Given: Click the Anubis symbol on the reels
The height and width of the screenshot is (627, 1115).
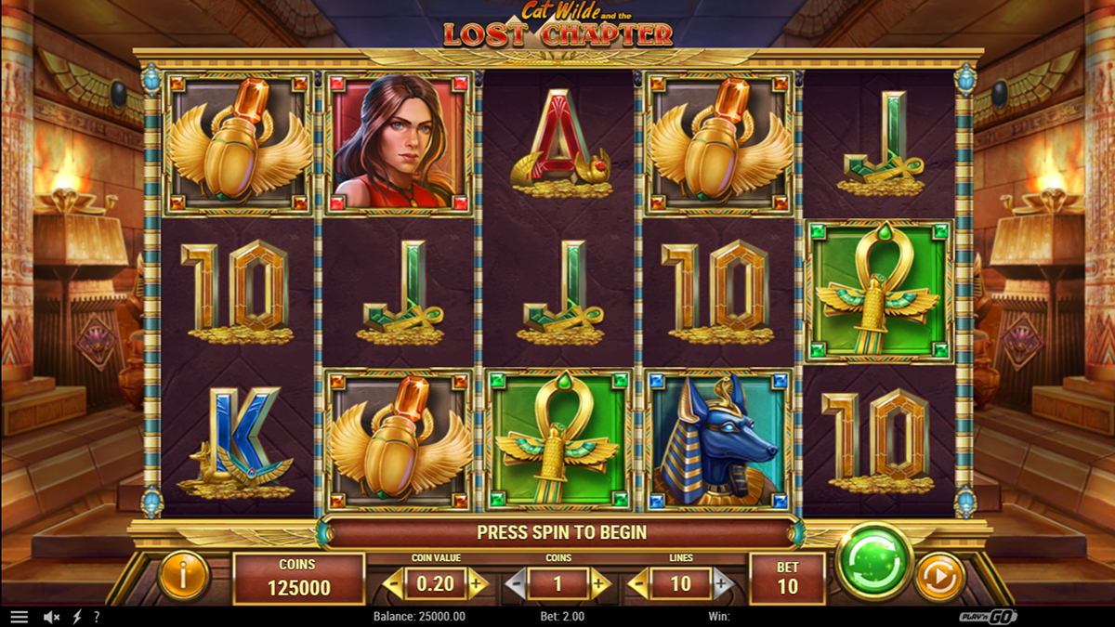Looking at the screenshot, I should click(718, 439).
